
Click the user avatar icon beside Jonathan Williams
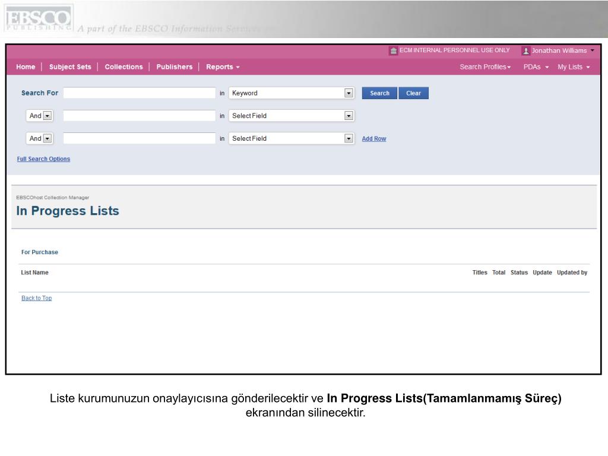(526, 51)
